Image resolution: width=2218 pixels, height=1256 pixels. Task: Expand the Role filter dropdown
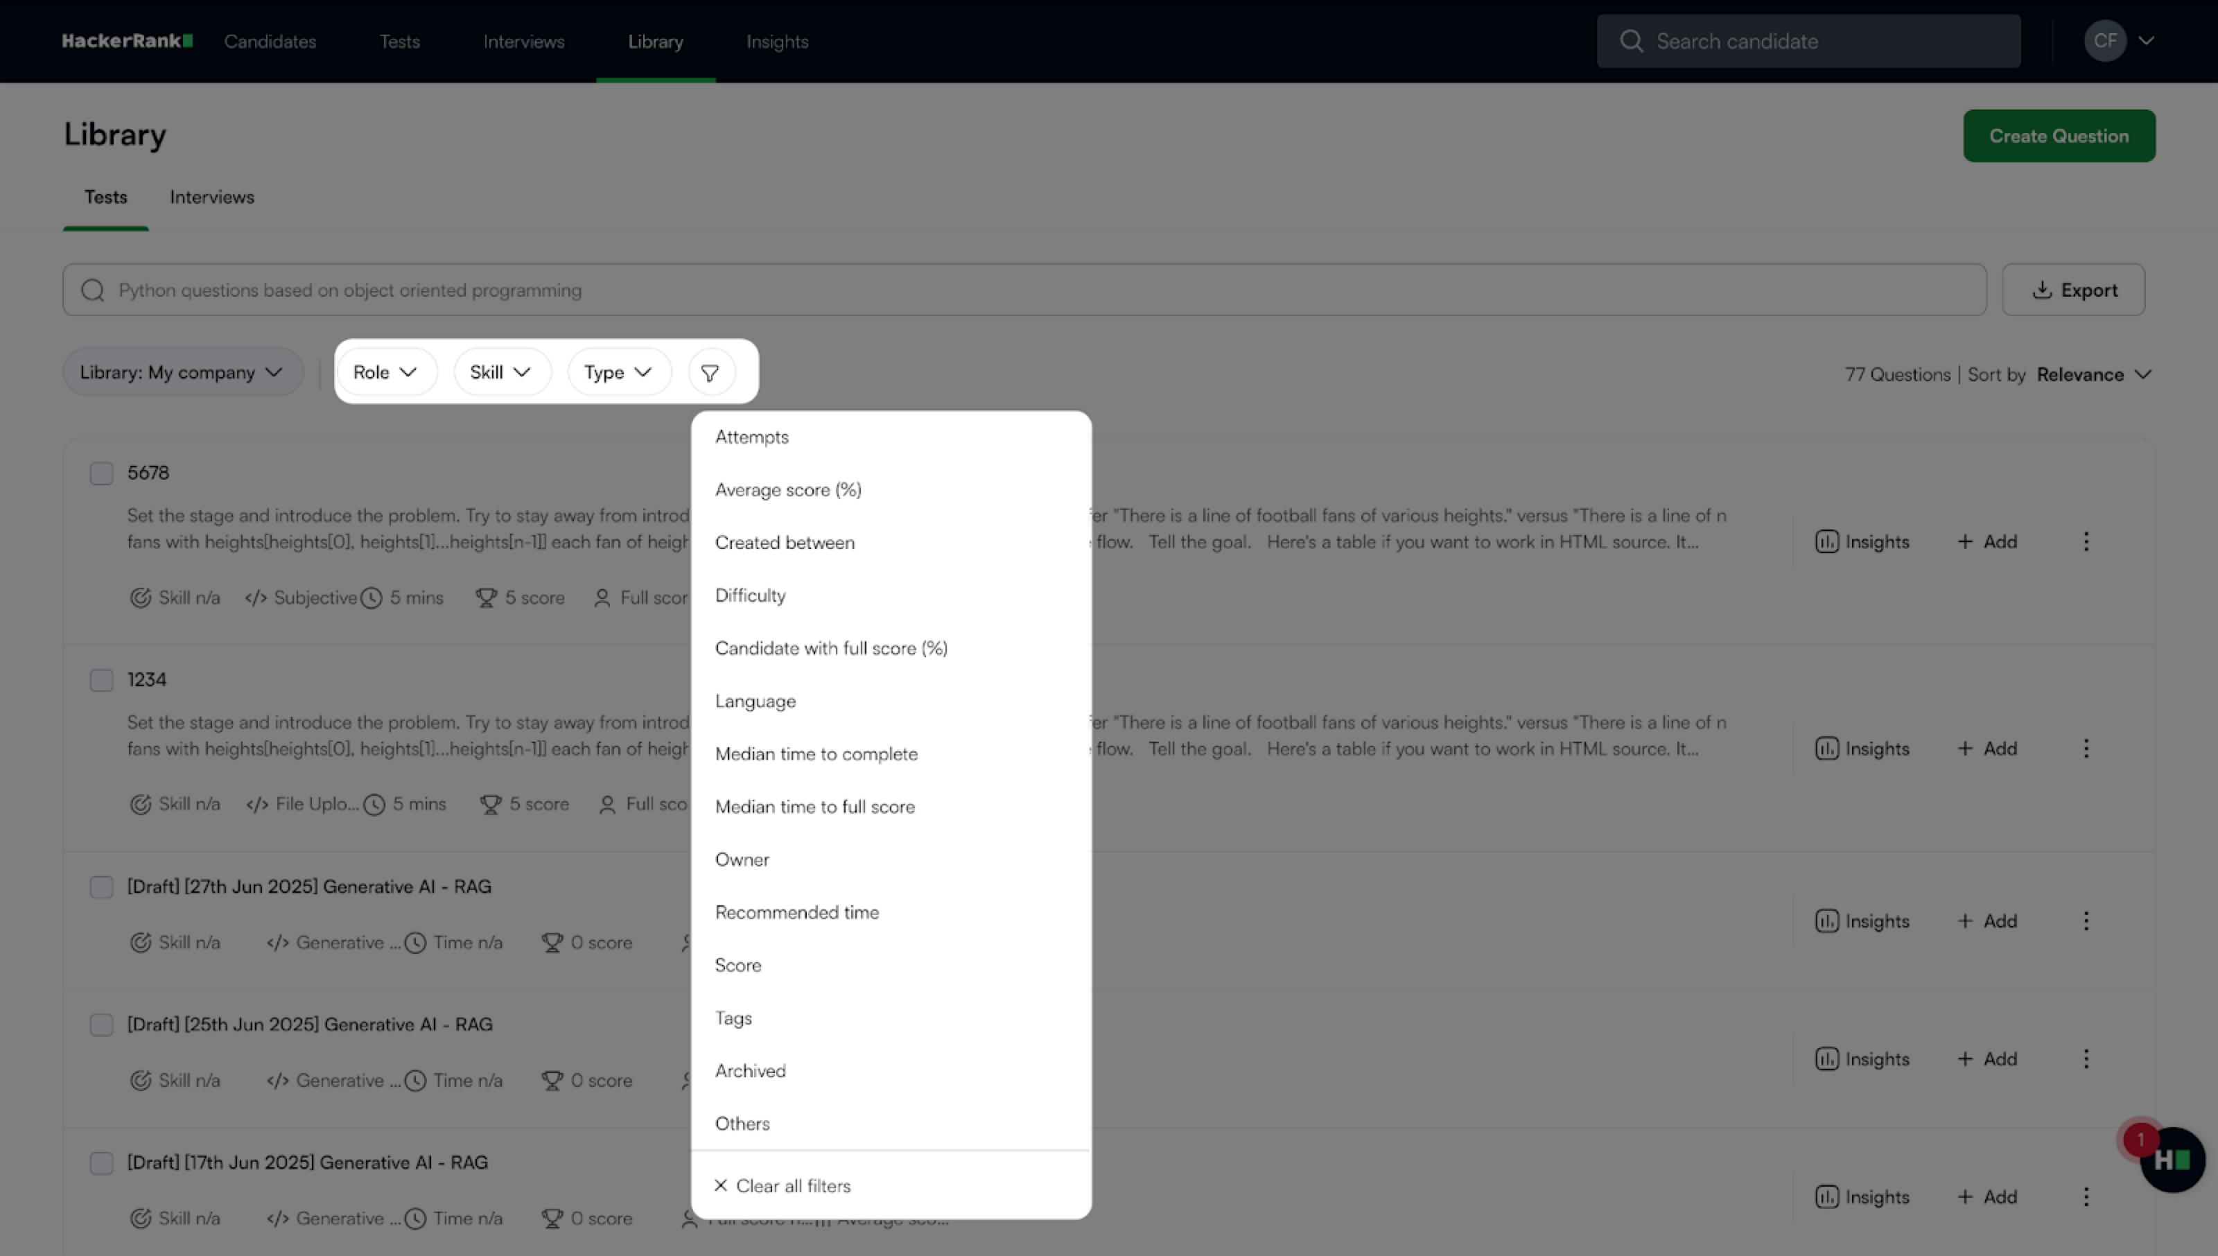coord(385,373)
